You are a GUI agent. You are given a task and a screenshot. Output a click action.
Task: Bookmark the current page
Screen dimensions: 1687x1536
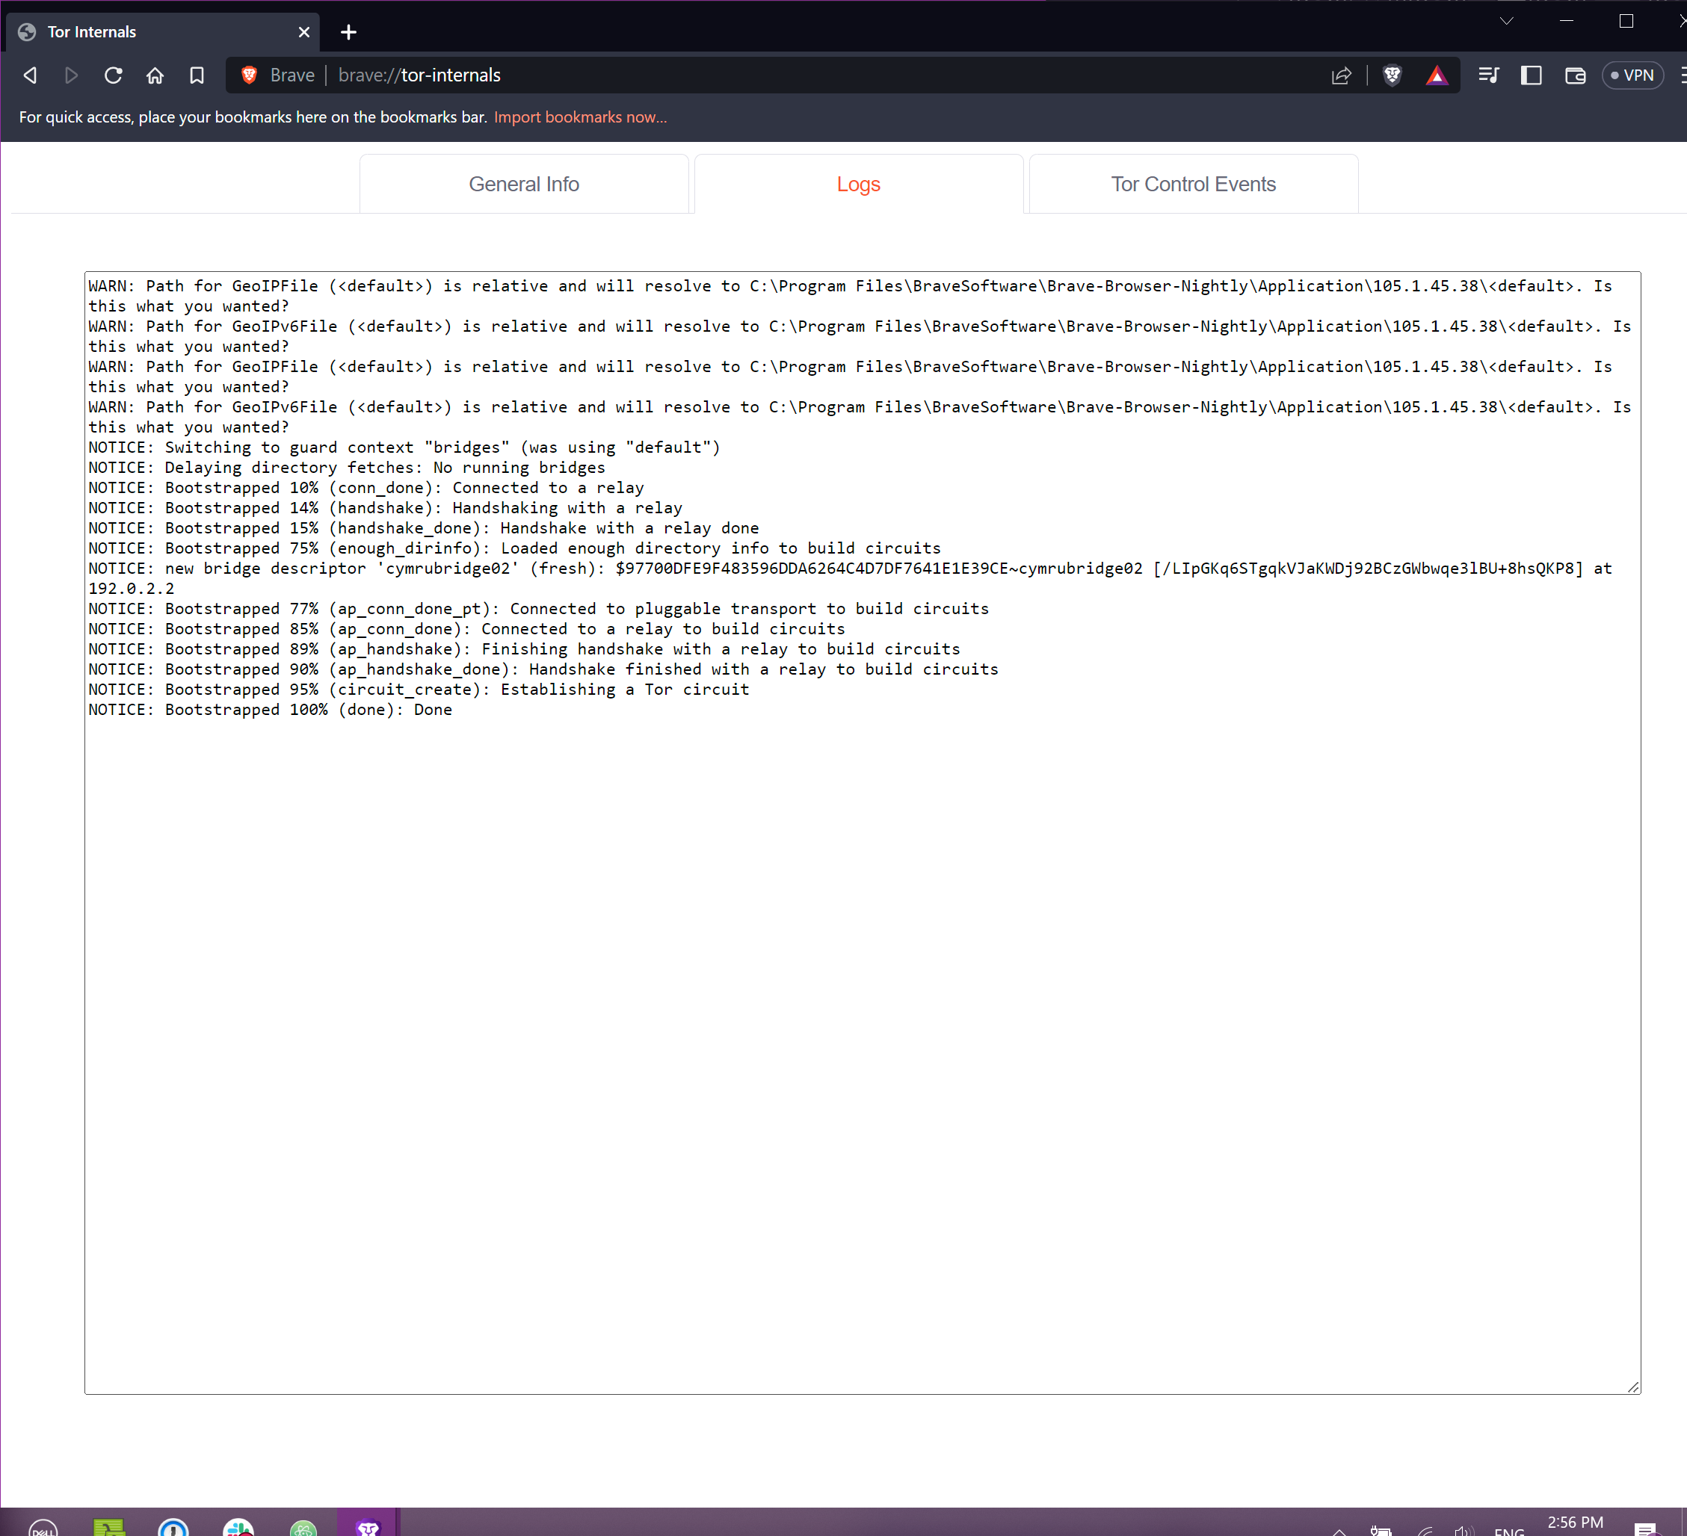coord(197,75)
